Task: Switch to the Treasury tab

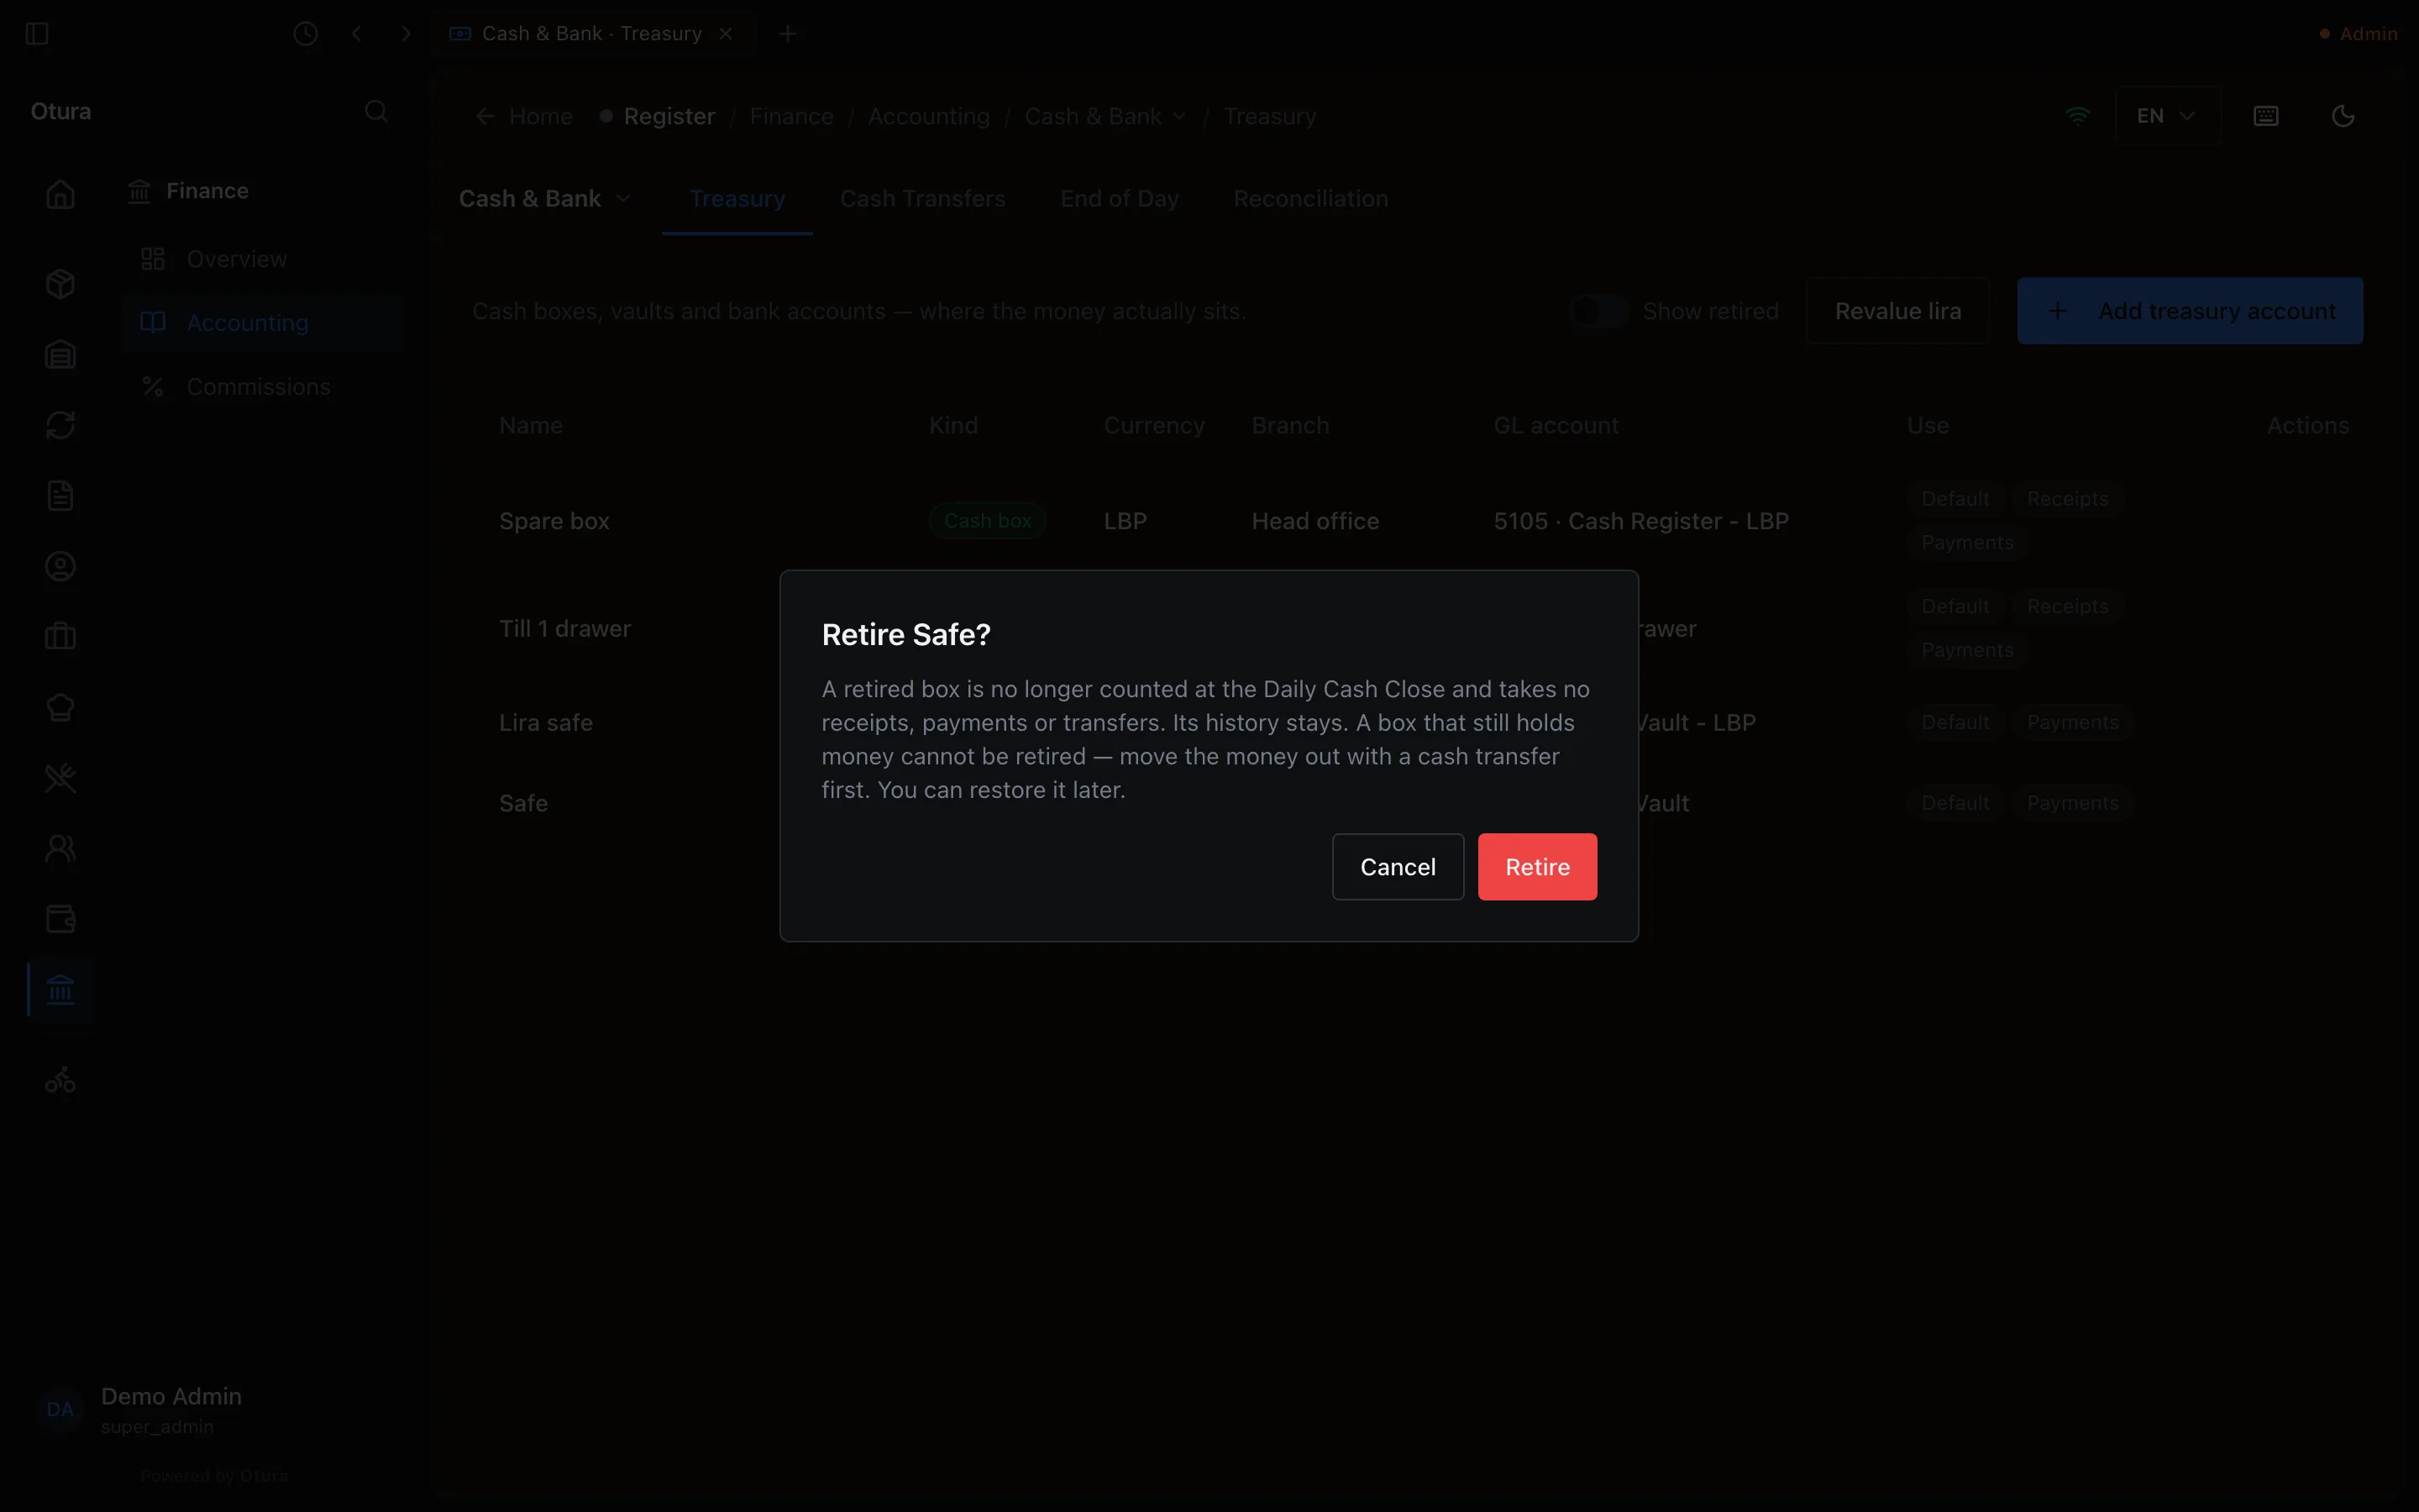Action: (737, 199)
